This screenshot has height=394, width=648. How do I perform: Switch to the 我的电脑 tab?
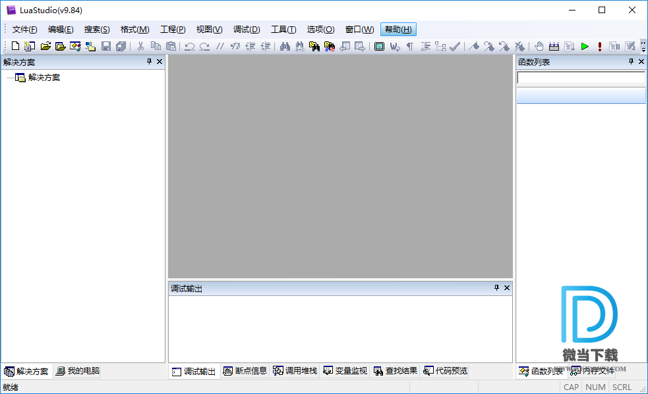[78, 371]
